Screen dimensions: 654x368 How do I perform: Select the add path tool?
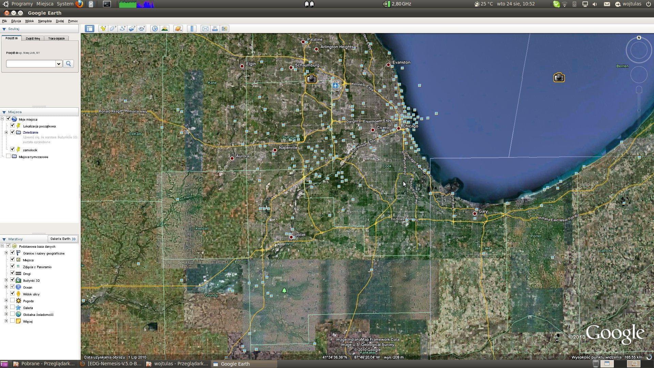point(122,29)
